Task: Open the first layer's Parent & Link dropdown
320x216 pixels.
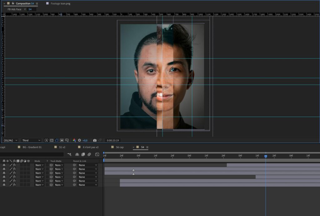Action: (88, 165)
